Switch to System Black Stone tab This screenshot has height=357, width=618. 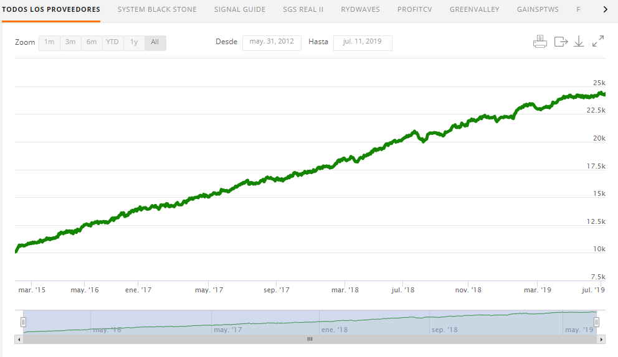[157, 9]
